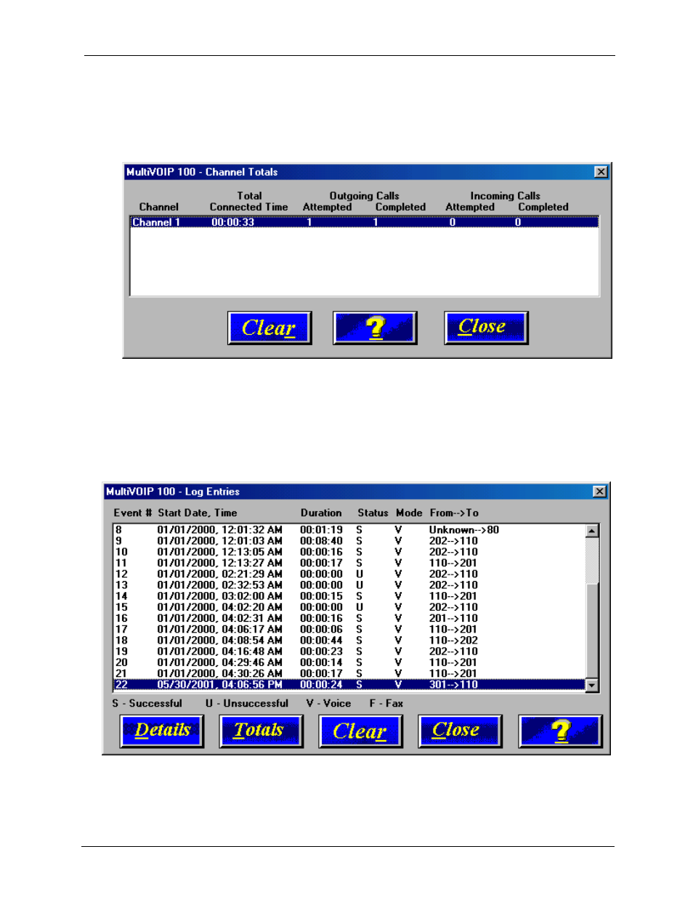Click the X in Channel Totals title bar
The height and width of the screenshot is (897, 693).
click(x=601, y=172)
